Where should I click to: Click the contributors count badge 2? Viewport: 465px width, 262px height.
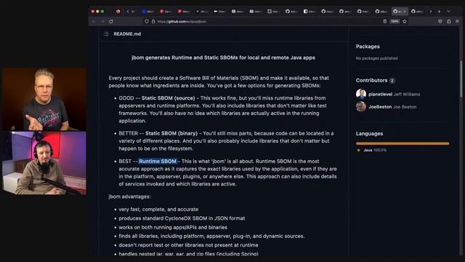pos(392,81)
